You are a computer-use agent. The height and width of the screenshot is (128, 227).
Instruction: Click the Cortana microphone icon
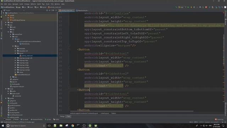(x=44, y=126)
